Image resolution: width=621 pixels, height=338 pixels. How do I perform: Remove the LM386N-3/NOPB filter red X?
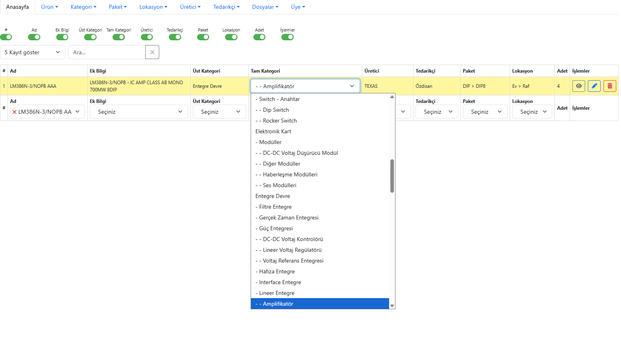click(14, 112)
